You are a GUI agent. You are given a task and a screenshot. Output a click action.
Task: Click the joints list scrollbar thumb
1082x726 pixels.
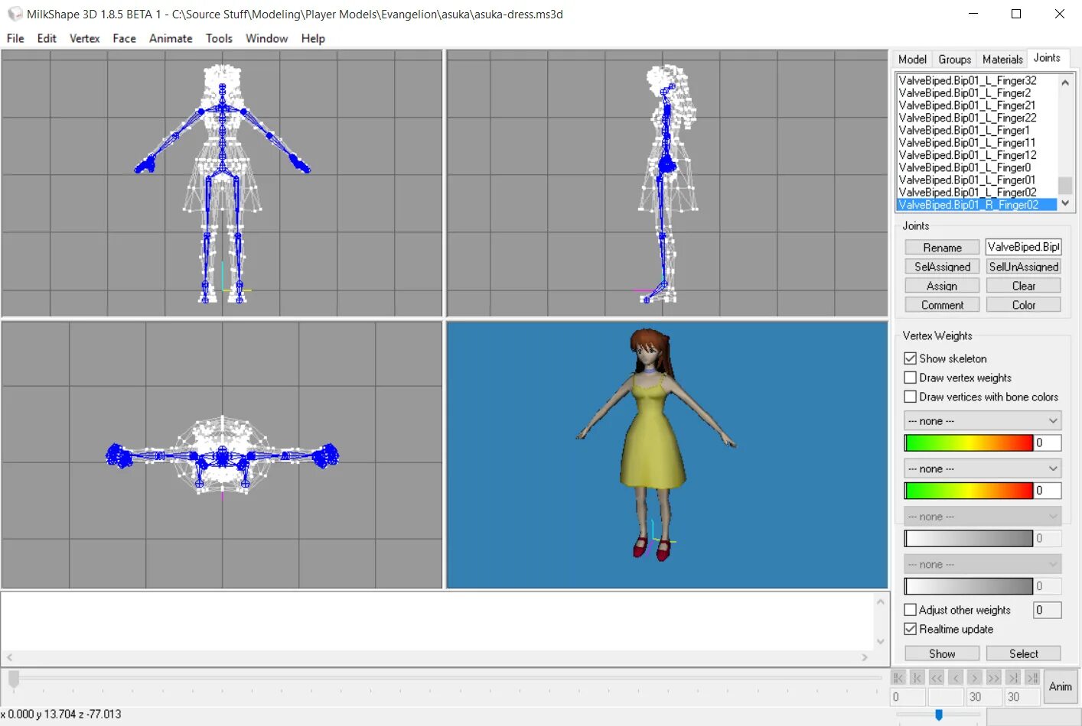[x=1065, y=185]
